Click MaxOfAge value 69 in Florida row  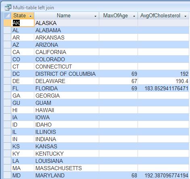(119, 88)
